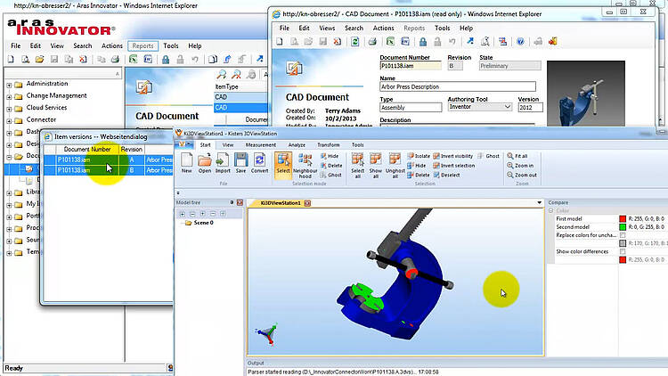
Task: Open the Tools ribbon tab in 3DViewStation
Action: click(357, 145)
